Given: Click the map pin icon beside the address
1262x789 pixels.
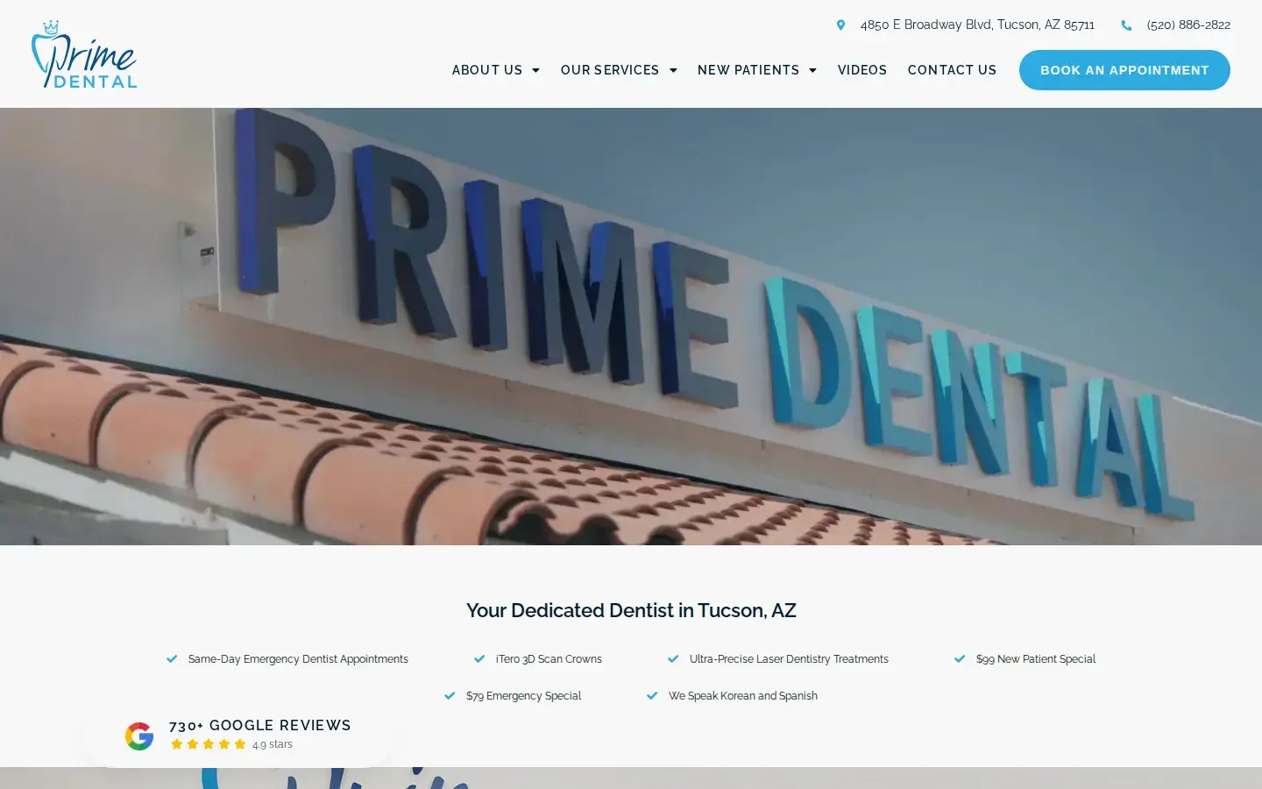Looking at the screenshot, I should click(x=840, y=25).
